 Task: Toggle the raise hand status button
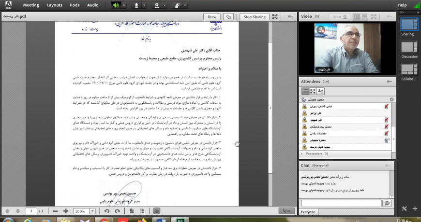[177, 5]
